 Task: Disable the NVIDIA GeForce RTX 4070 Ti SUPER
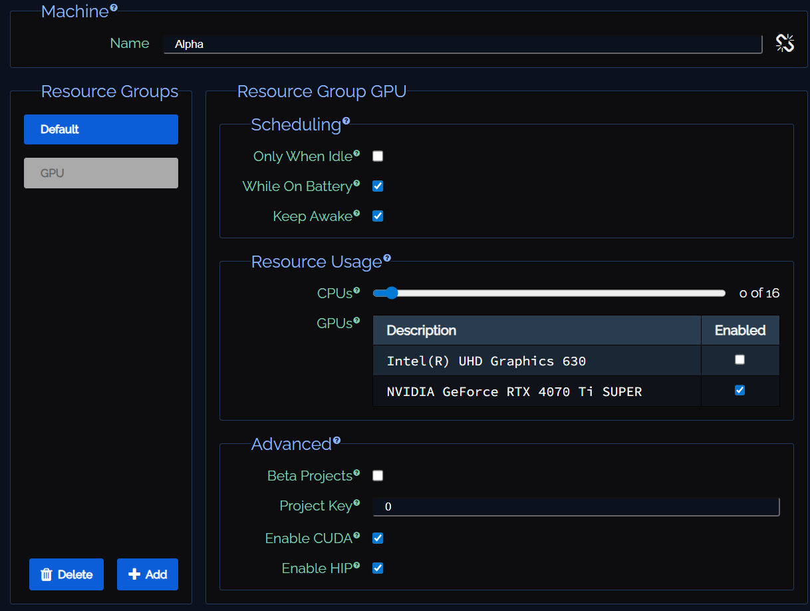[x=740, y=390]
